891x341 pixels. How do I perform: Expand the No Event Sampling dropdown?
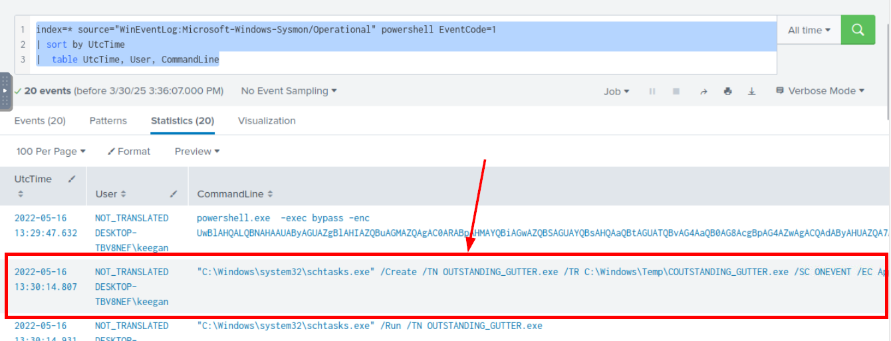coord(289,90)
